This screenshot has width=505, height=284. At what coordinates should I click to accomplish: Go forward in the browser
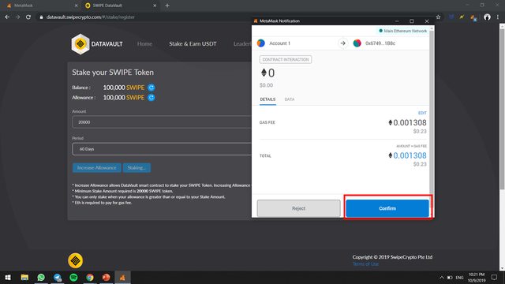coord(17,17)
